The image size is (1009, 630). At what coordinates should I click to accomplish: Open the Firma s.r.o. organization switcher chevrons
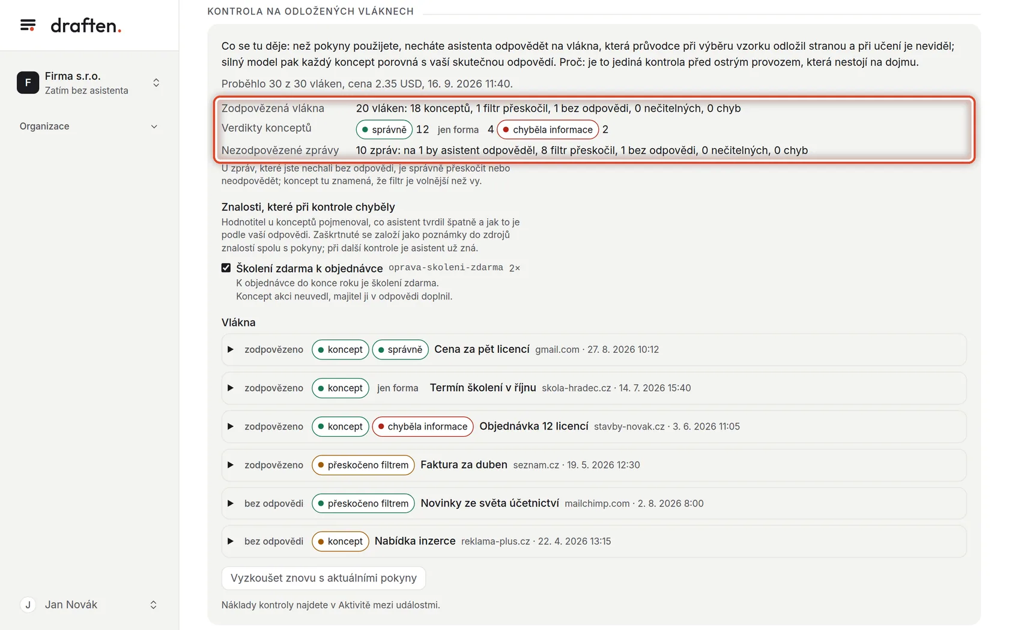click(x=156, y=83)
